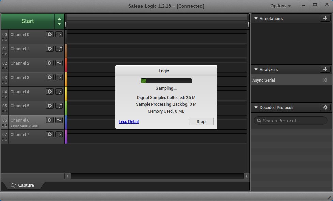The image size is (333, 201).
Task: Add a new annotation with plus button
Action: [325, 18]
